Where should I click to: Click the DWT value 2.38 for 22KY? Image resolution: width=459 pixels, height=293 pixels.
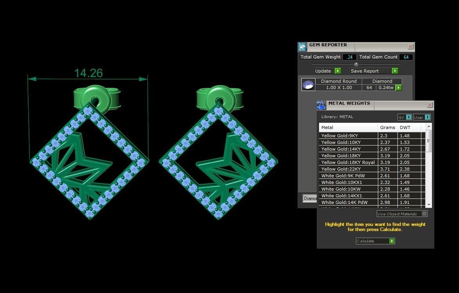tap(405, 169)
